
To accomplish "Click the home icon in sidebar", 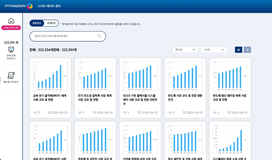I will pyautogui.click(x=11, y=21).
